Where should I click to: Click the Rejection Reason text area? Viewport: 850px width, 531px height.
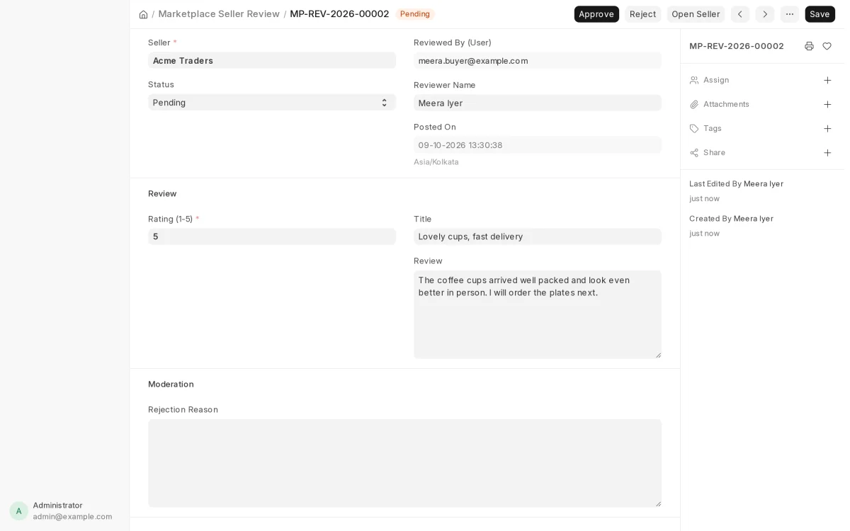(404, 463)
